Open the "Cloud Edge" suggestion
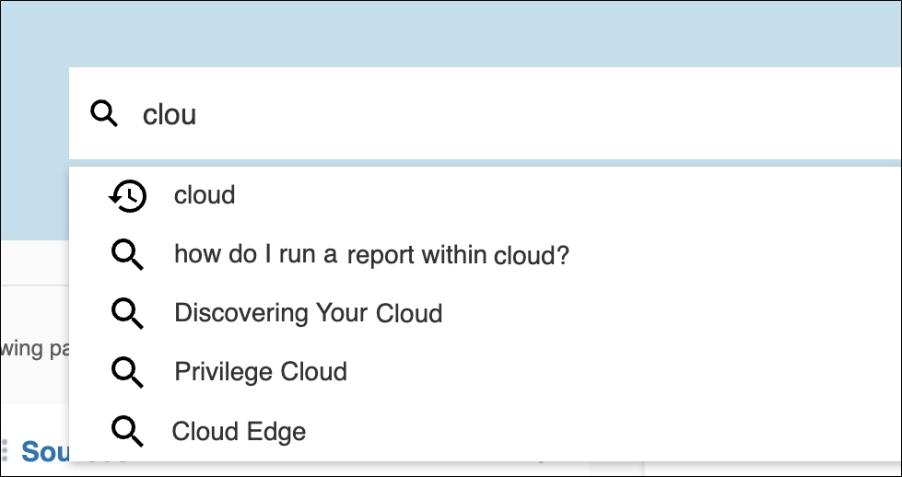This screenshot has height=477, width=902. (x=239, y=431)
